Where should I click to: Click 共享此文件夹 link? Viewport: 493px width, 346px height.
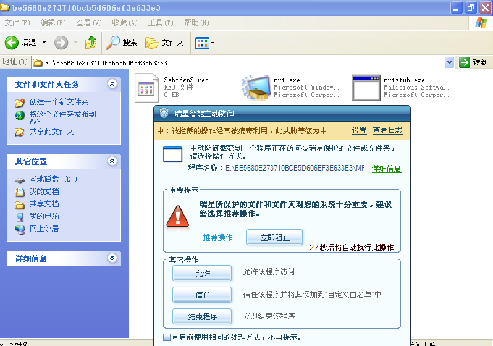(51, 132)
